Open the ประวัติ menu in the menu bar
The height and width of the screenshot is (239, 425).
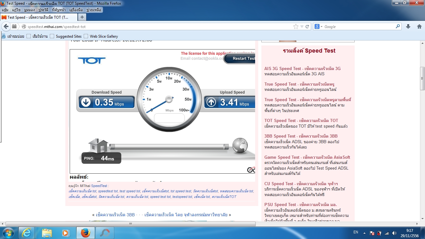pyautogui.click(x=43, y=10)
